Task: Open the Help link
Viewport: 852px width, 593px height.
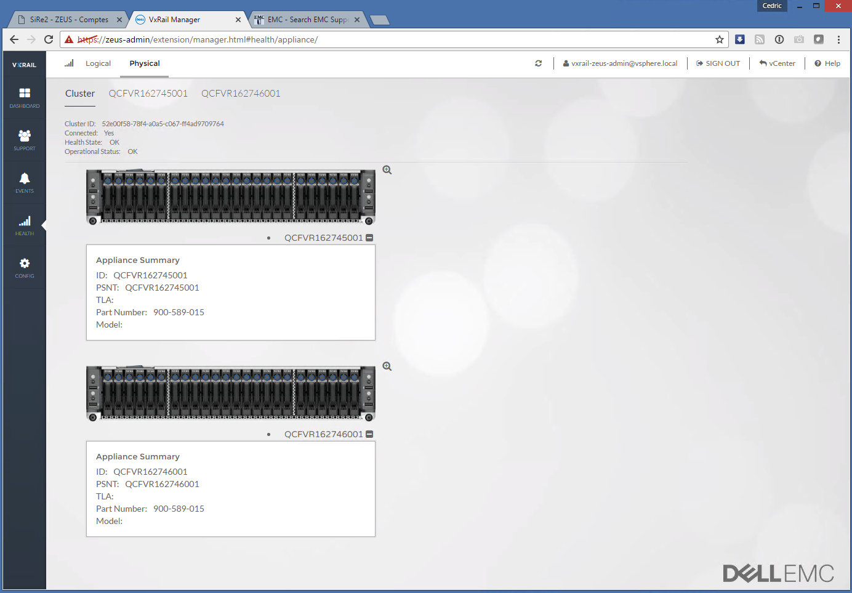Action: (x=827, y=63)
